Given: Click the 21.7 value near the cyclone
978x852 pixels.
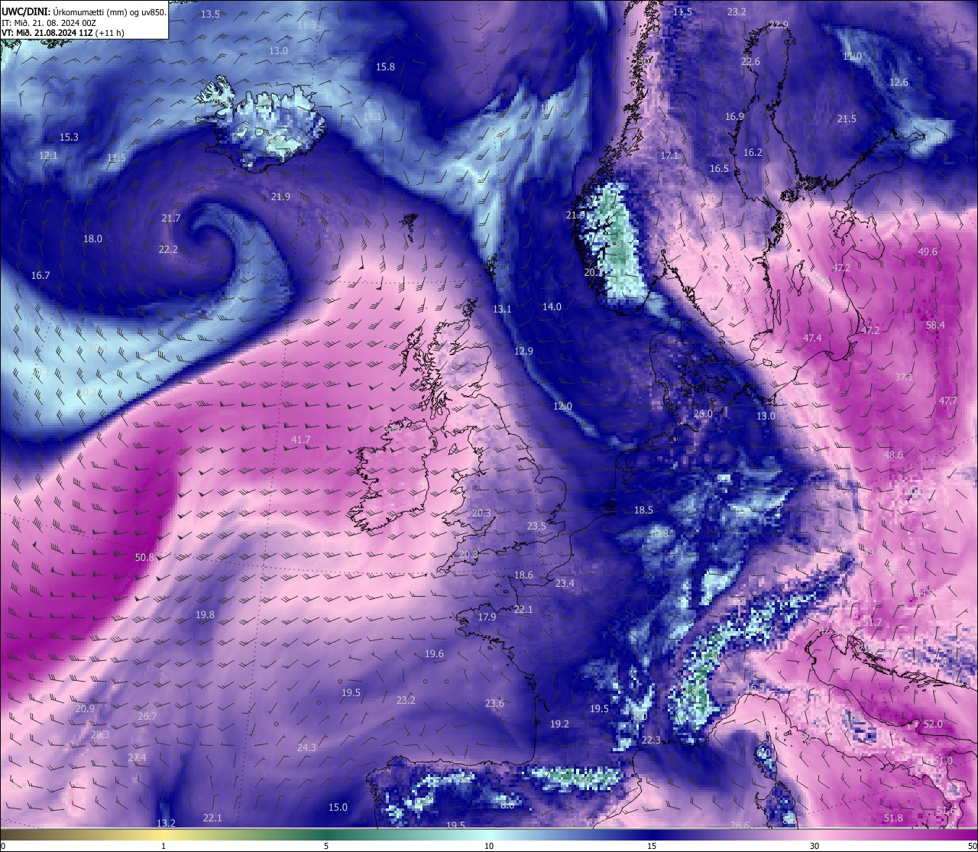Looking at the screenshot, I should click(171, 219).
